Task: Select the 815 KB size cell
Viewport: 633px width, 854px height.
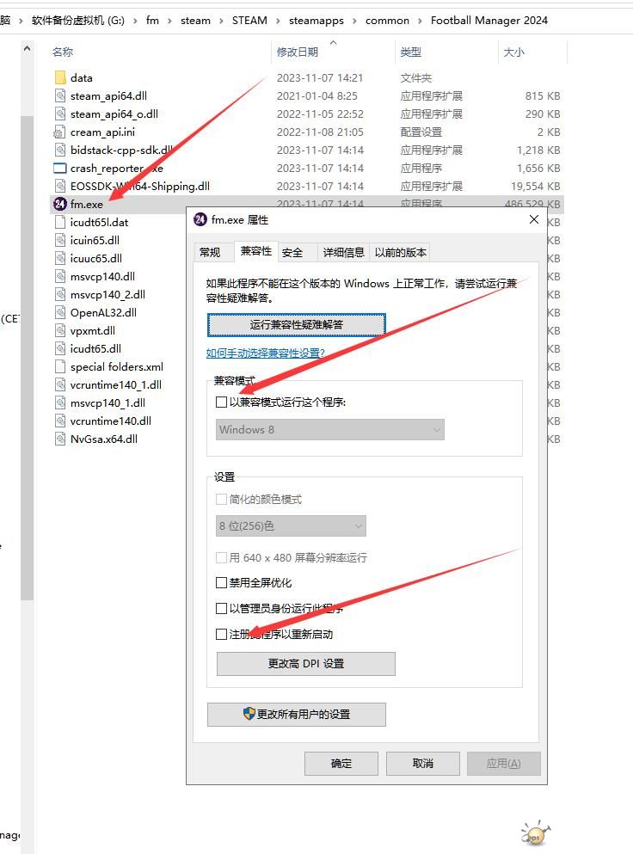Action: (543, 95)
